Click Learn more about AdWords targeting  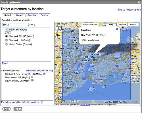85,104
